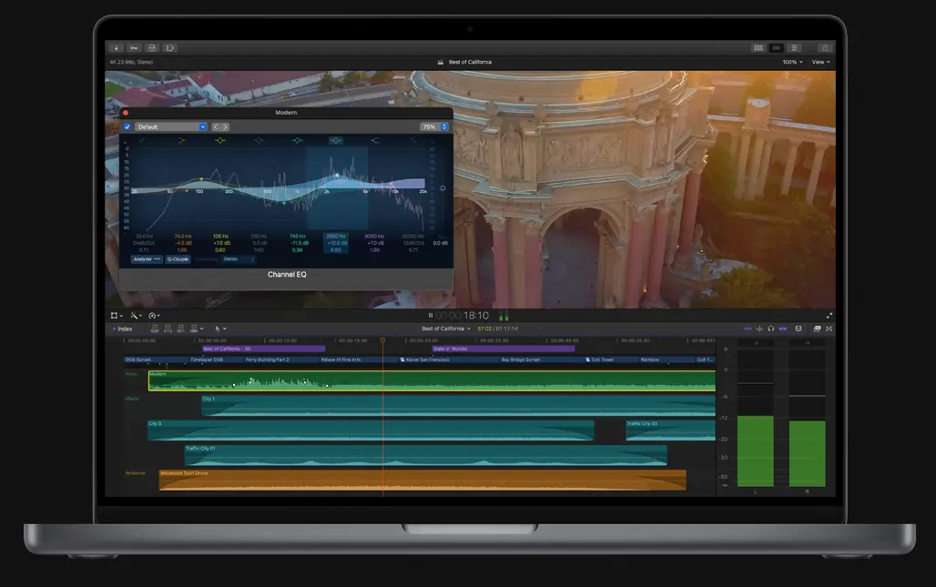The image size is (936, 587).
Task: Click the solo headphones icon
Action: pos(771,329)
